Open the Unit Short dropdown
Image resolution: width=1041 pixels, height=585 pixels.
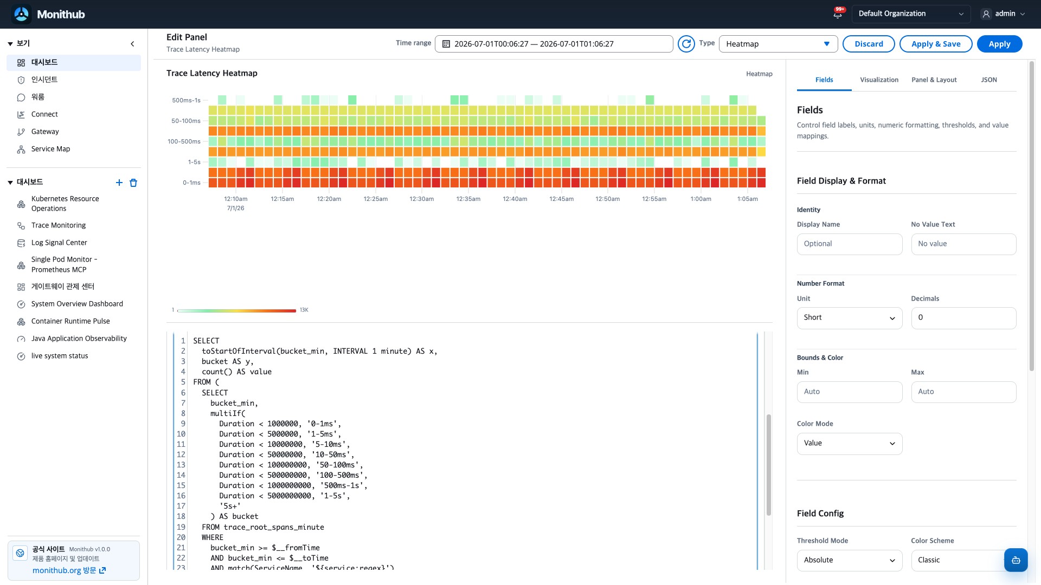849,318
